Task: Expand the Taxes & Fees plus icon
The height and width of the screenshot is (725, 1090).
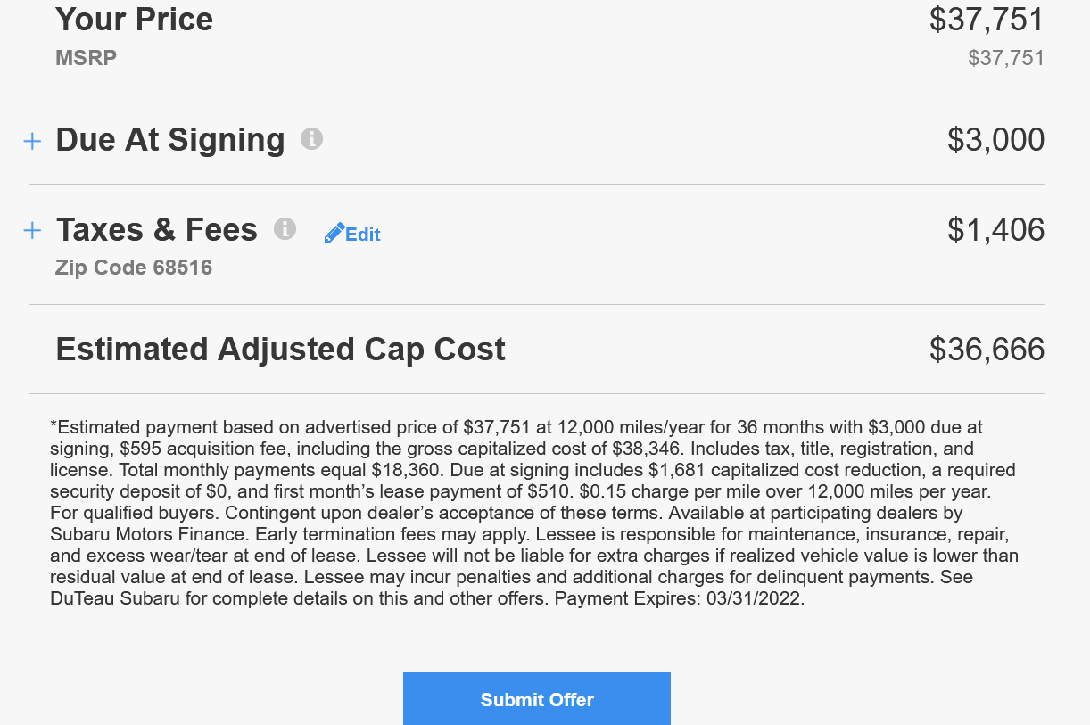Action: click(x=32, y=231)
